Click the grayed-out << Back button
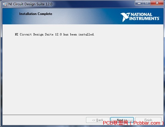Image resolution: width=165 pixels, height=127 pixels. [98, 120]
